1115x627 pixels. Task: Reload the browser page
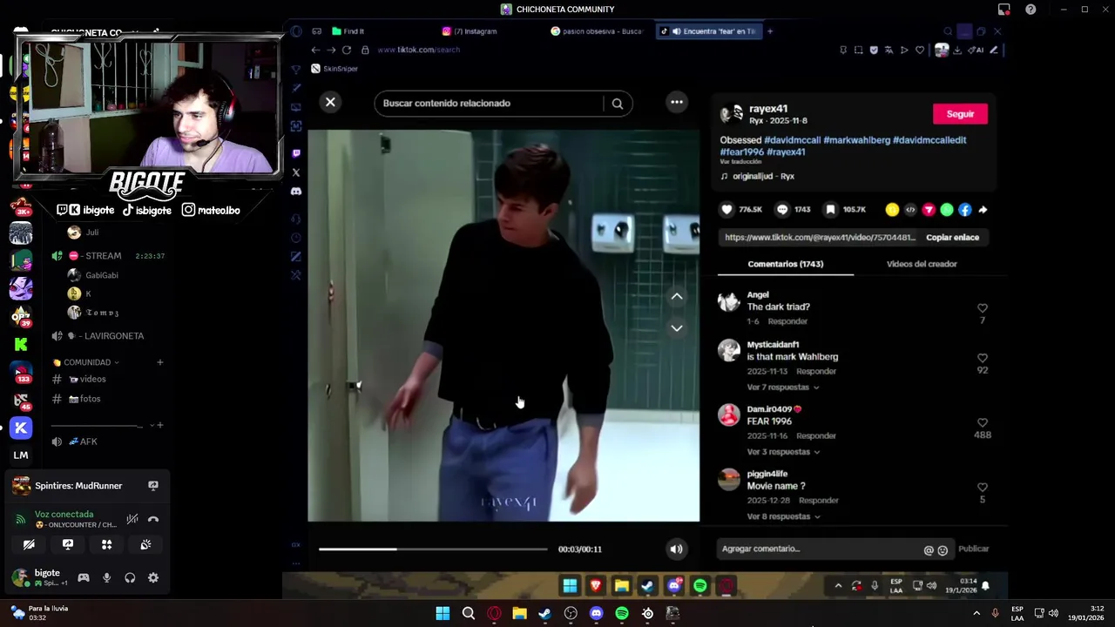(x=347, y=51)
